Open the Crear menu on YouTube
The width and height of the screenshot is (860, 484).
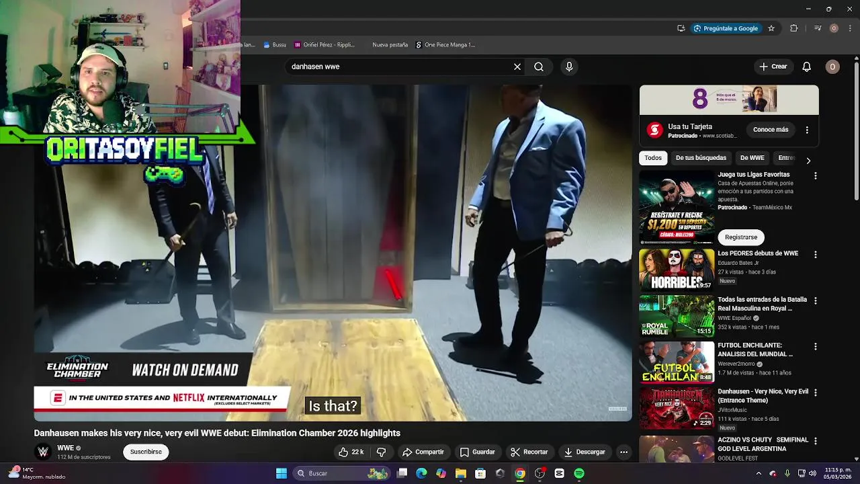coord(773,67)
